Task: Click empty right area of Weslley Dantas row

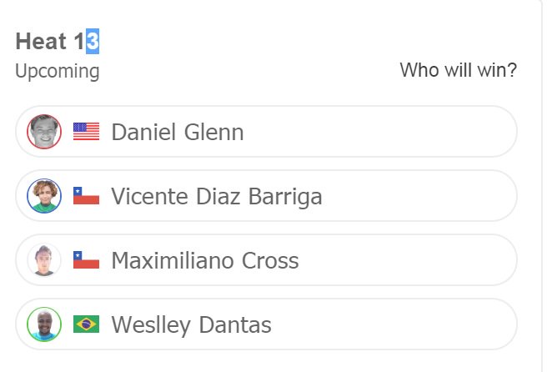Action: point(394,324)
